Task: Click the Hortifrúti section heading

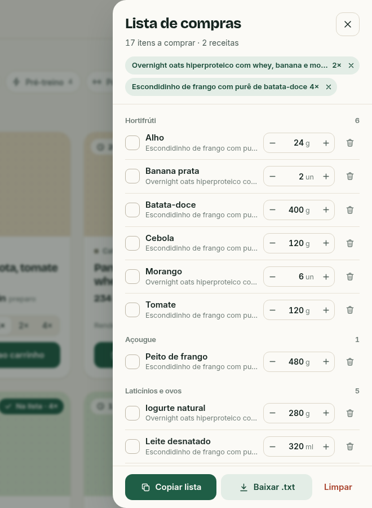Action: (x=140, y=121)
